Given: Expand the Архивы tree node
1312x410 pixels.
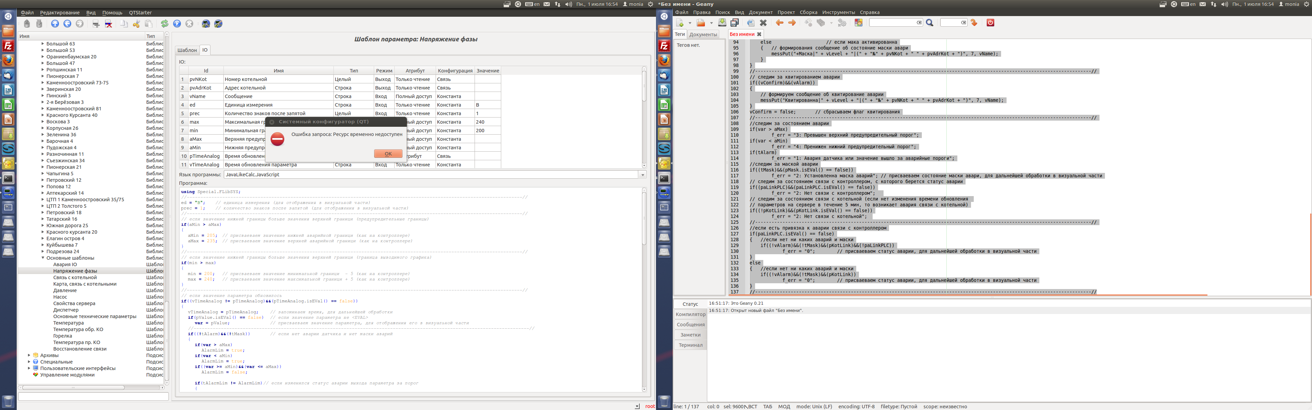Looking at the screenshot, I should coord(29,355).
